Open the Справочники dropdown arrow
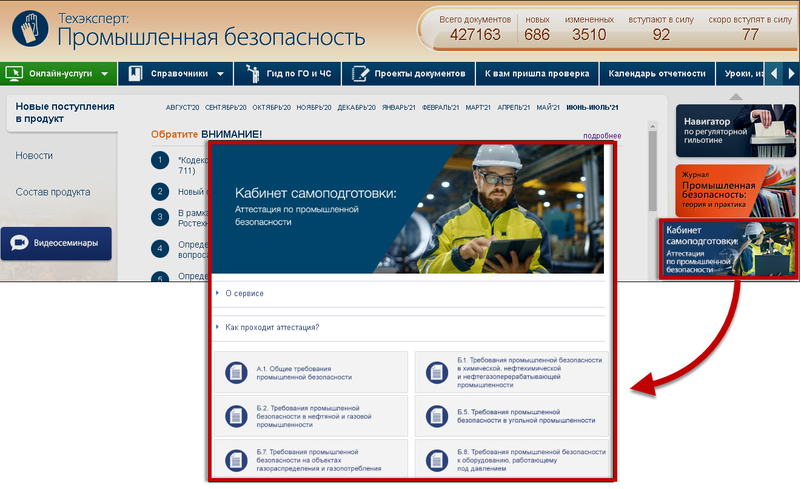Viewport: 801px width, 489px height. (x=220, y=74)
